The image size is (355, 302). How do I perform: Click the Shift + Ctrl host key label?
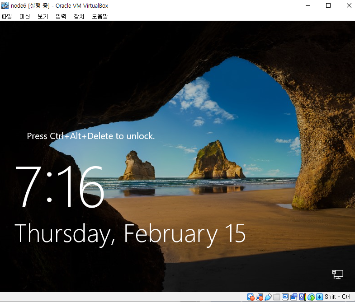[337, 297]
